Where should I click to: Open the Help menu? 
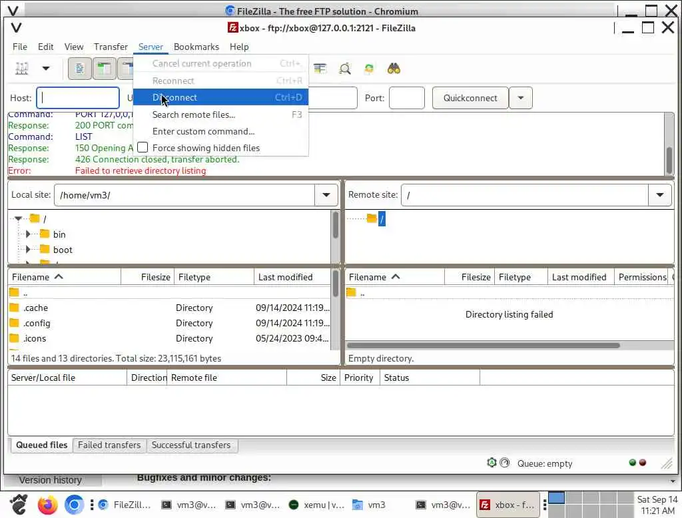point(239,47)
